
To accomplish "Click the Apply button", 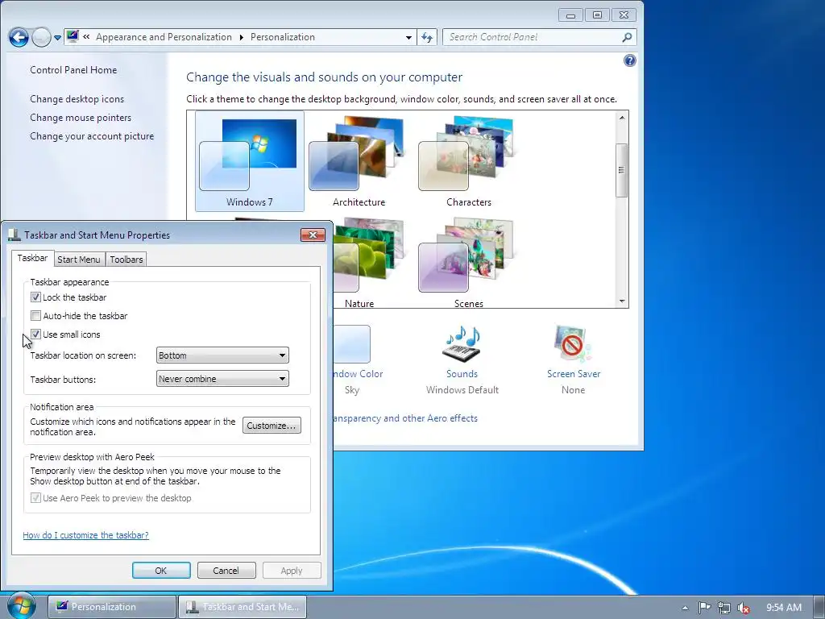I will [292, 571].
